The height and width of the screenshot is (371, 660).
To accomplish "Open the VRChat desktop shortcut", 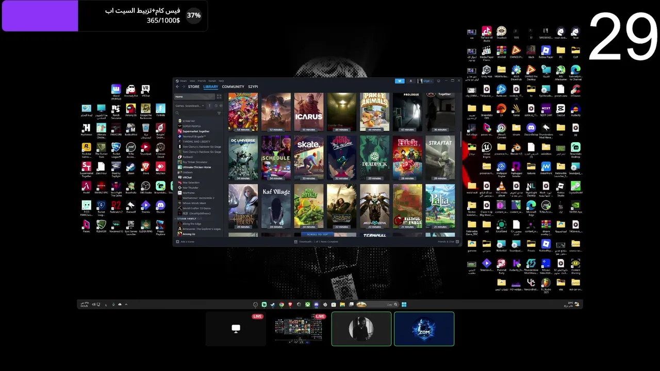I will [x=146, y=91].
